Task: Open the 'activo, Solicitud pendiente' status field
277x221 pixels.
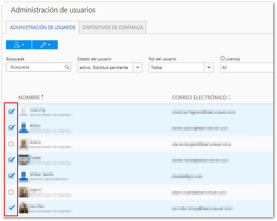Action: coord(110,68)
